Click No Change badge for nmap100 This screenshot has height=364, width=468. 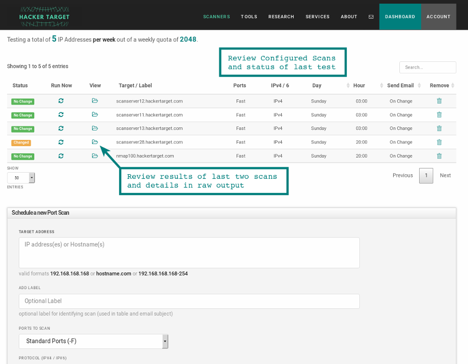tap(23, 157)
